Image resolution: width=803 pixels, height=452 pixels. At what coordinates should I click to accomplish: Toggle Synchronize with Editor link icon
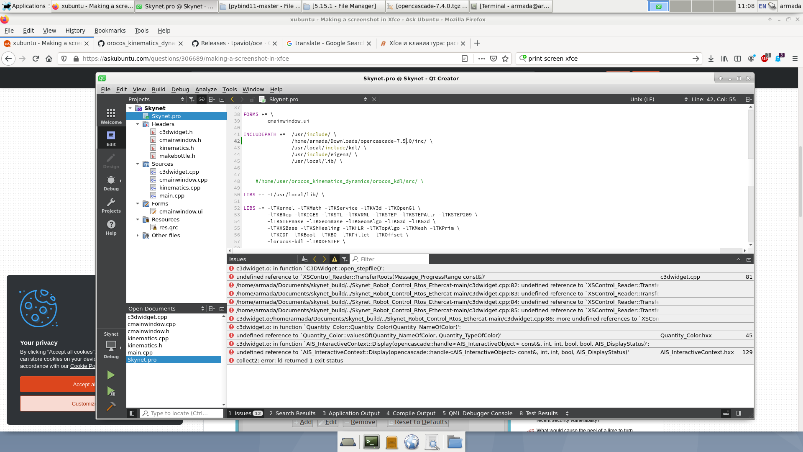202,99
